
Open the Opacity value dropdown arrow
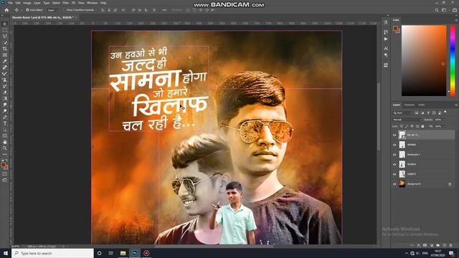[444, 120]
